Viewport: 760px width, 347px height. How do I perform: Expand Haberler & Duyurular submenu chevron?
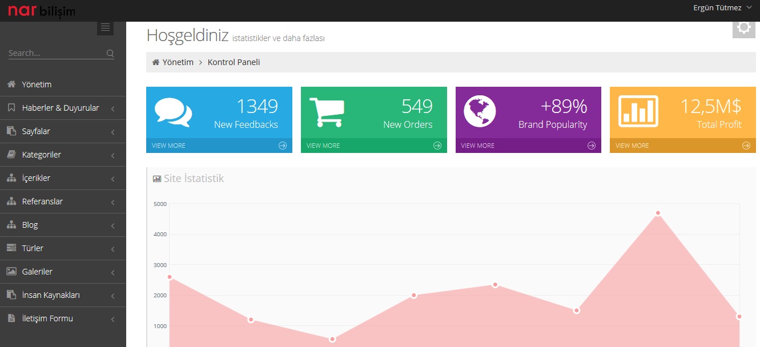point(113,108)
